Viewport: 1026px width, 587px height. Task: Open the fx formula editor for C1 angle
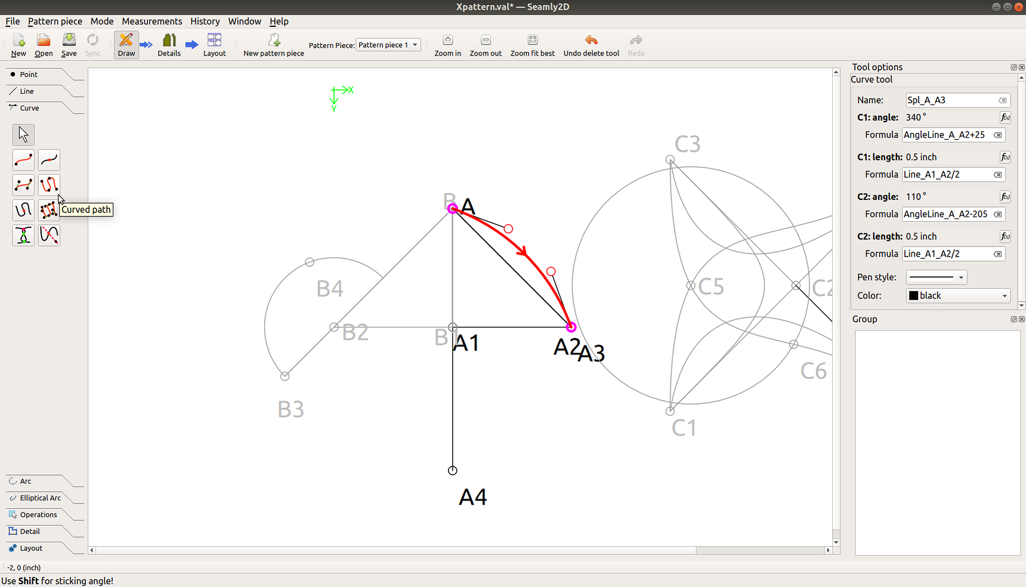tap(1005, 118)
